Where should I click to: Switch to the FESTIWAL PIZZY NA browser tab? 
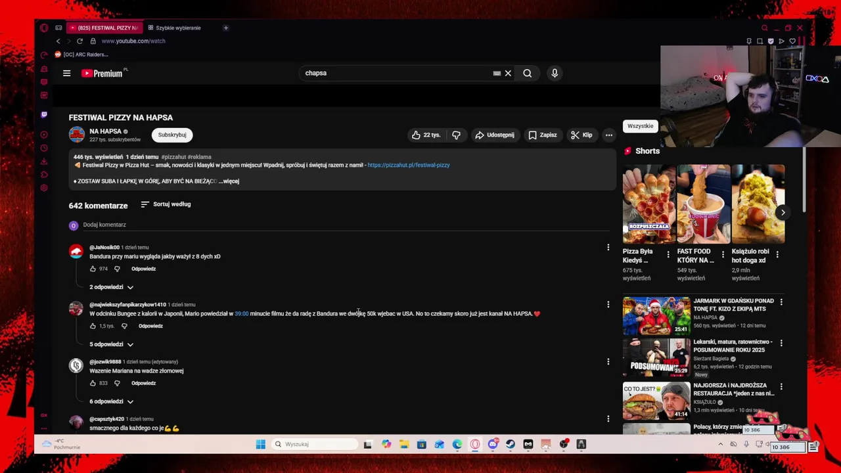click(104, 28)
